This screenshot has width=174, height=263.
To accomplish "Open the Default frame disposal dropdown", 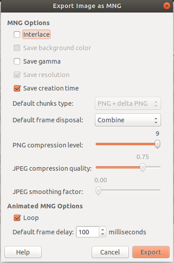I will point(128,120).
